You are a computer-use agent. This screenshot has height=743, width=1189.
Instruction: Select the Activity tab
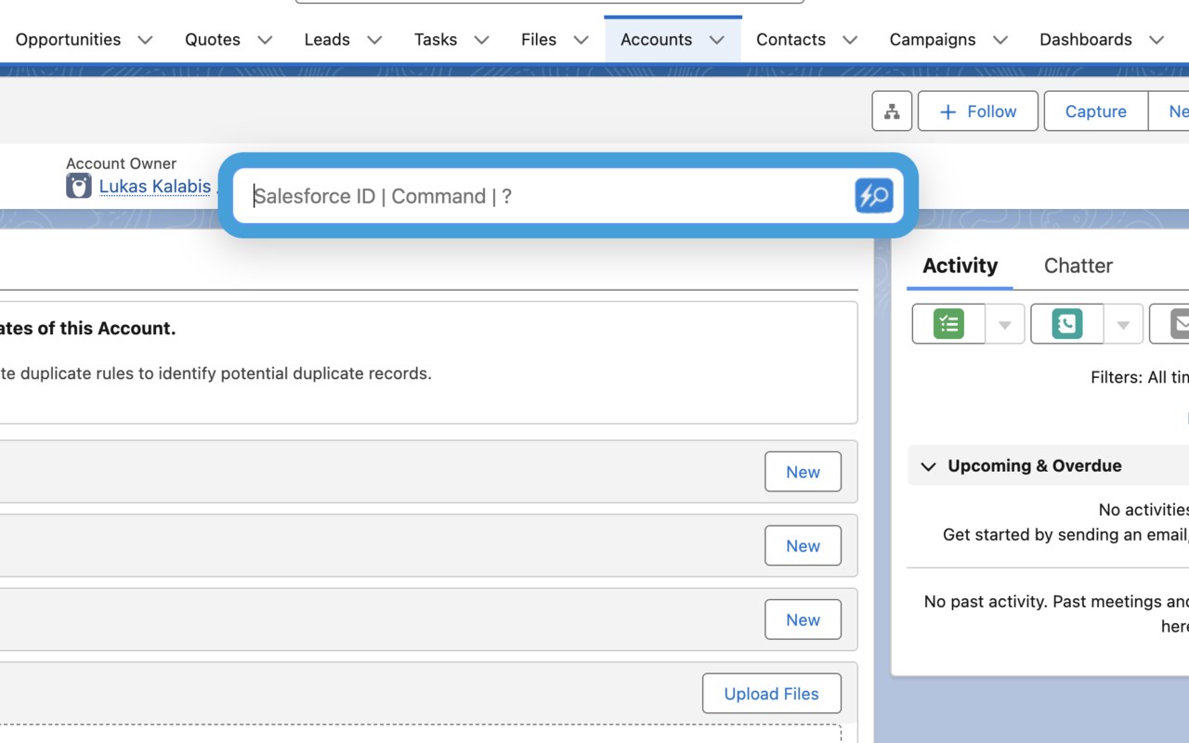click(960, 266)
